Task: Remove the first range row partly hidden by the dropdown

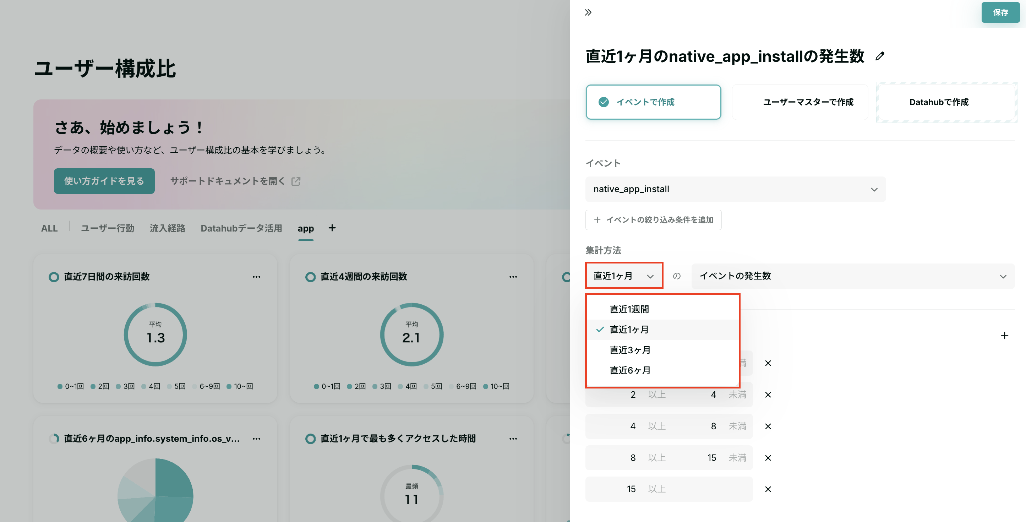Action: click(x=768, y=363)
